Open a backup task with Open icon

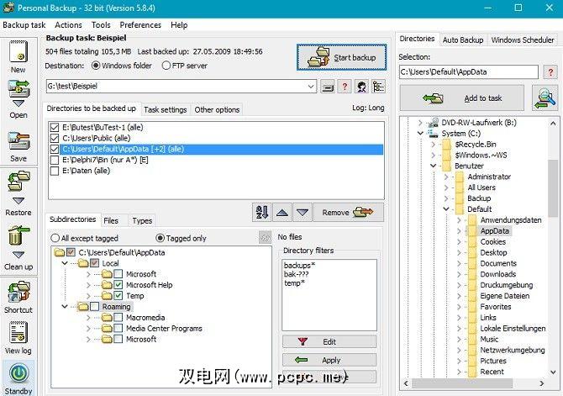[x=18, y=88]
